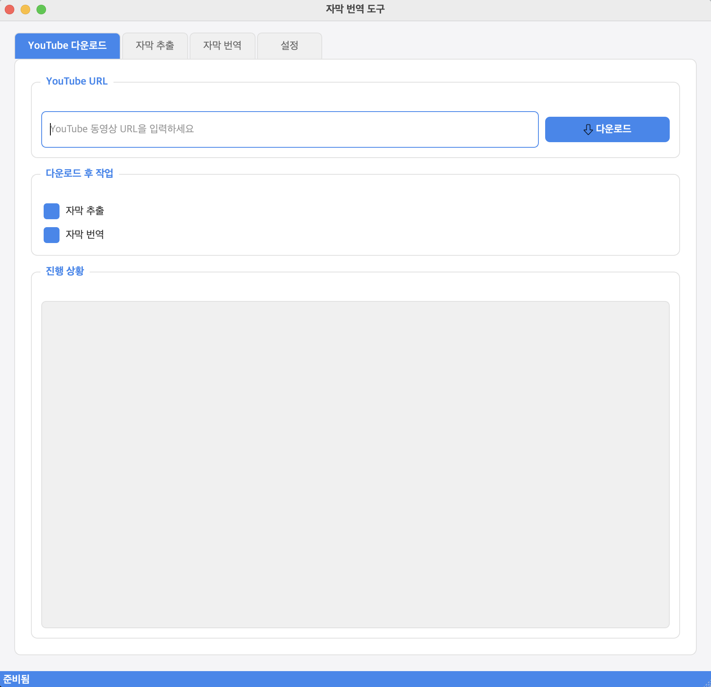Viewport: 711px width, 687px height.
Task: Open the 설정 tab
Action: tap(290, 46)
